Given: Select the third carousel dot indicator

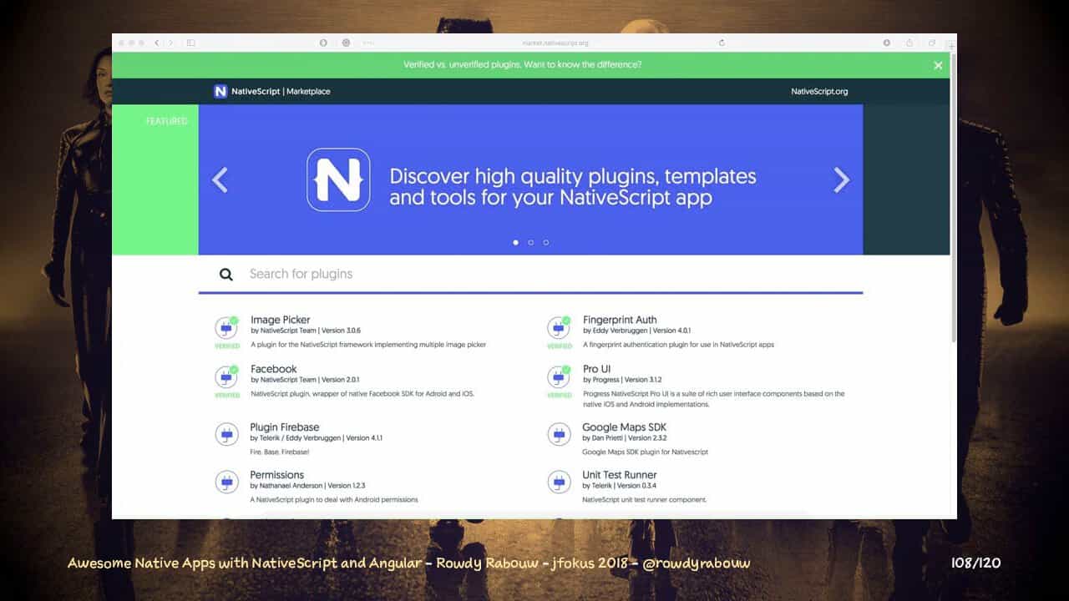Looking at the screenshot, I should pos(546,242).
